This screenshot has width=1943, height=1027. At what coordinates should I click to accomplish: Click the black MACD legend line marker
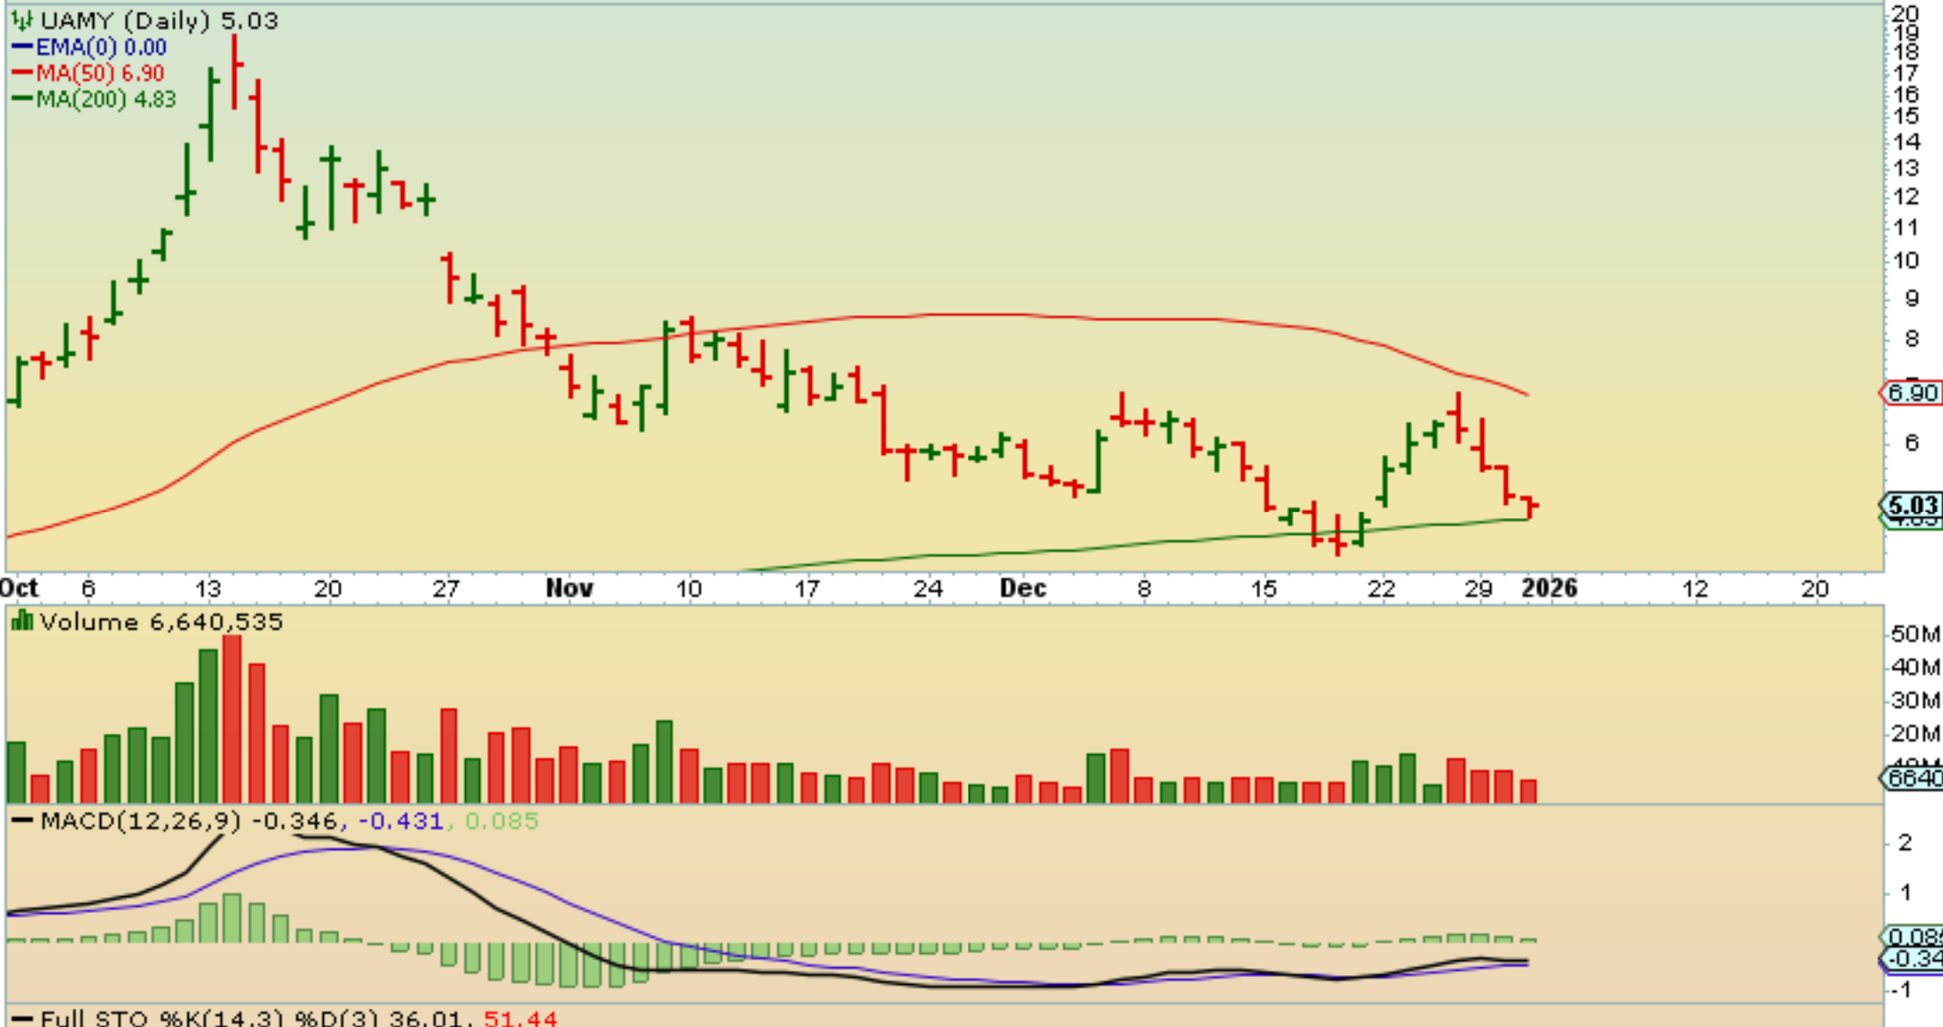pyautogui.click(x=22, y=822)
